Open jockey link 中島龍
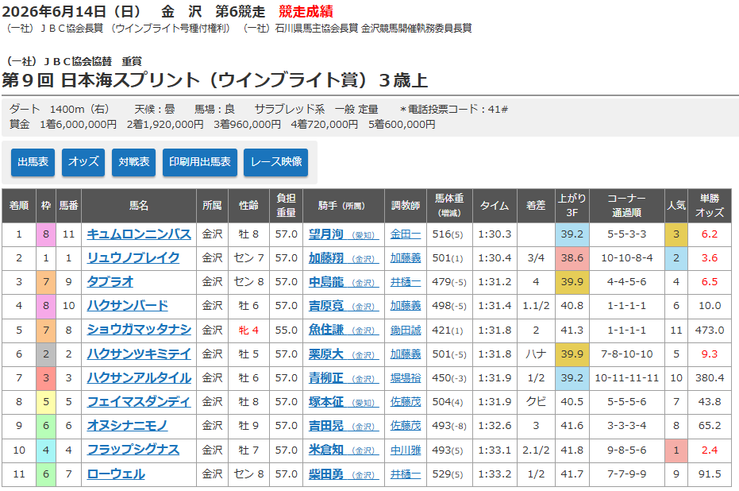739x491 pixels. pyautogui.click(x=344, y=282)
